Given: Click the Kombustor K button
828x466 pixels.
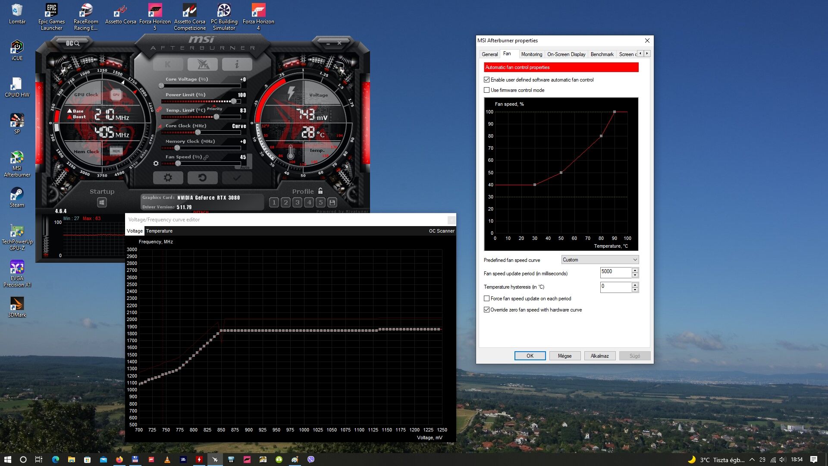Looking at the screenshot, I should pyautogui.click(x=168, y=65).
